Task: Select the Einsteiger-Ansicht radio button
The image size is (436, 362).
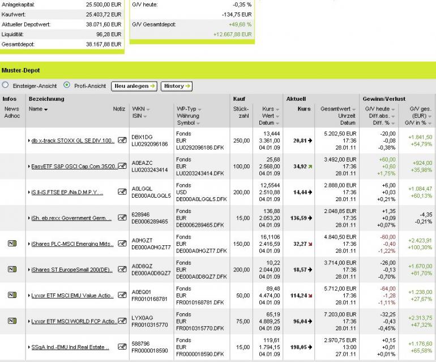Action: tap(5, 85)
